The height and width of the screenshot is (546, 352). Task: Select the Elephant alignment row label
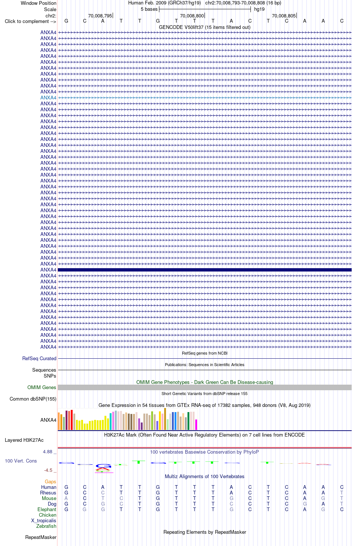click(x=47, y=509)
